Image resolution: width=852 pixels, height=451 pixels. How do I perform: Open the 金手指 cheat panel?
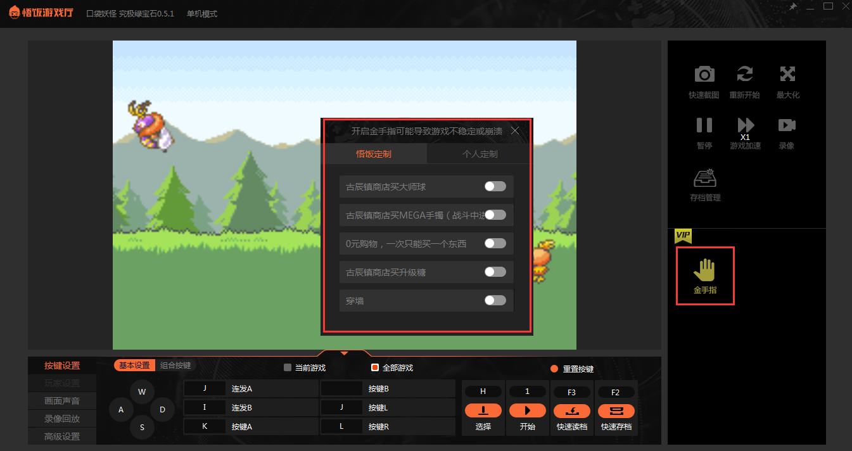pos(705,276)
